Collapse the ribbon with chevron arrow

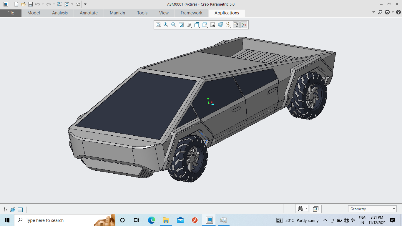tap(374, 12)
